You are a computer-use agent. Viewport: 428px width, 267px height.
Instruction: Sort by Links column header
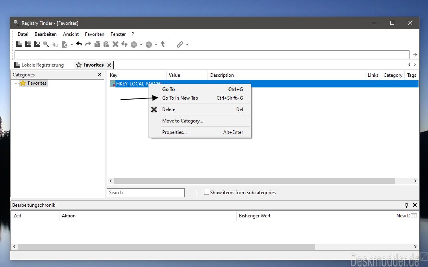[x=373, y=75]
